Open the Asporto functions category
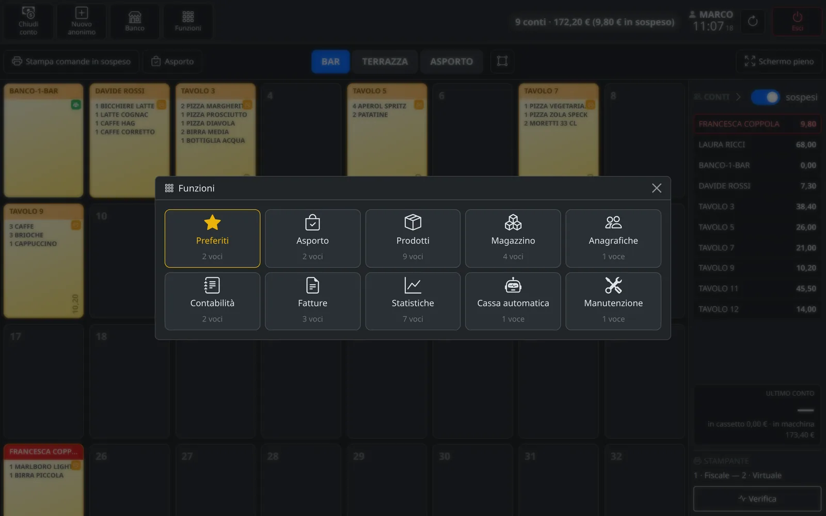The image size is (826, 516). (312, 238)
